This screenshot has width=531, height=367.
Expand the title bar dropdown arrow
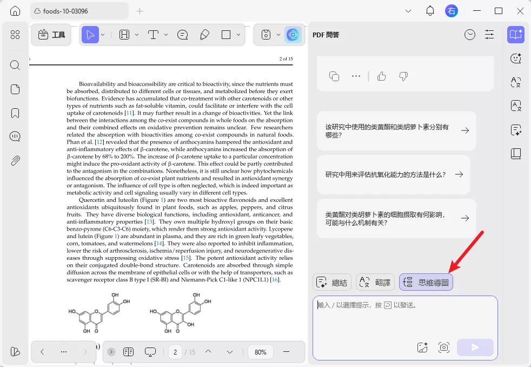[408, 11]
